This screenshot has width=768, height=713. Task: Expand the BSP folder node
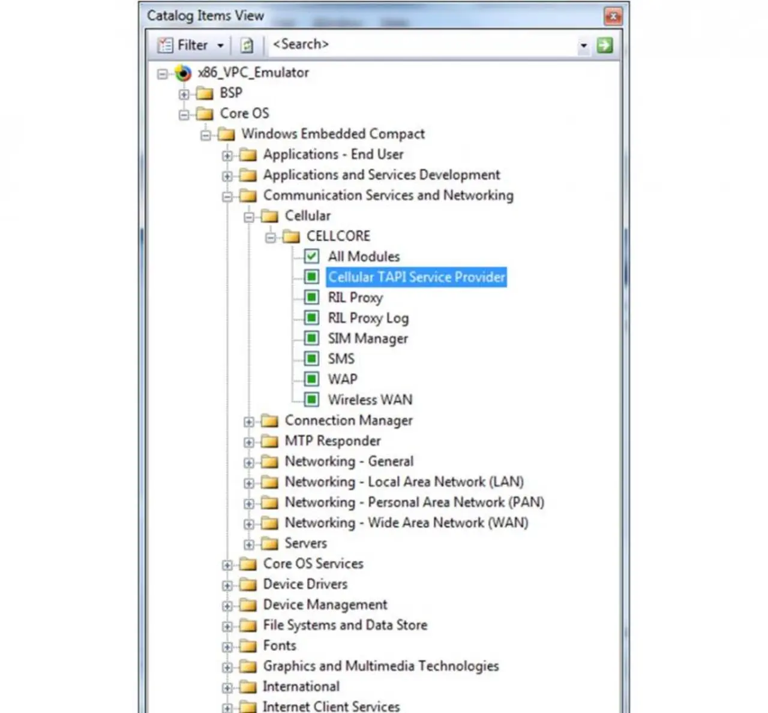point(184,94)
